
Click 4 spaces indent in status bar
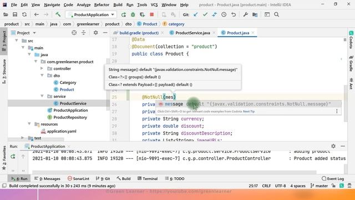pos(298,186)
